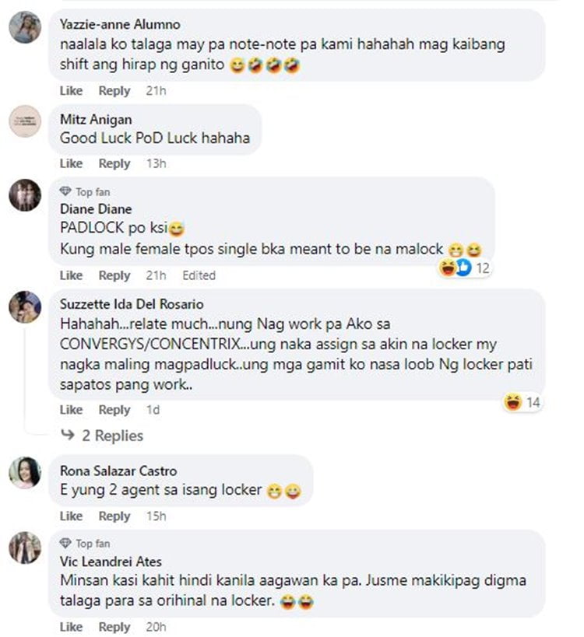Like Yazzie-anne Alumno's comment
The height and width of the screenshot is (637, 584).
pyautogui.click(x=71, y=90)
